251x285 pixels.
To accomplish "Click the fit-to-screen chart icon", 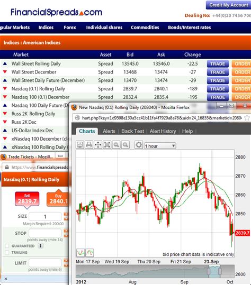I will (107, 145).
